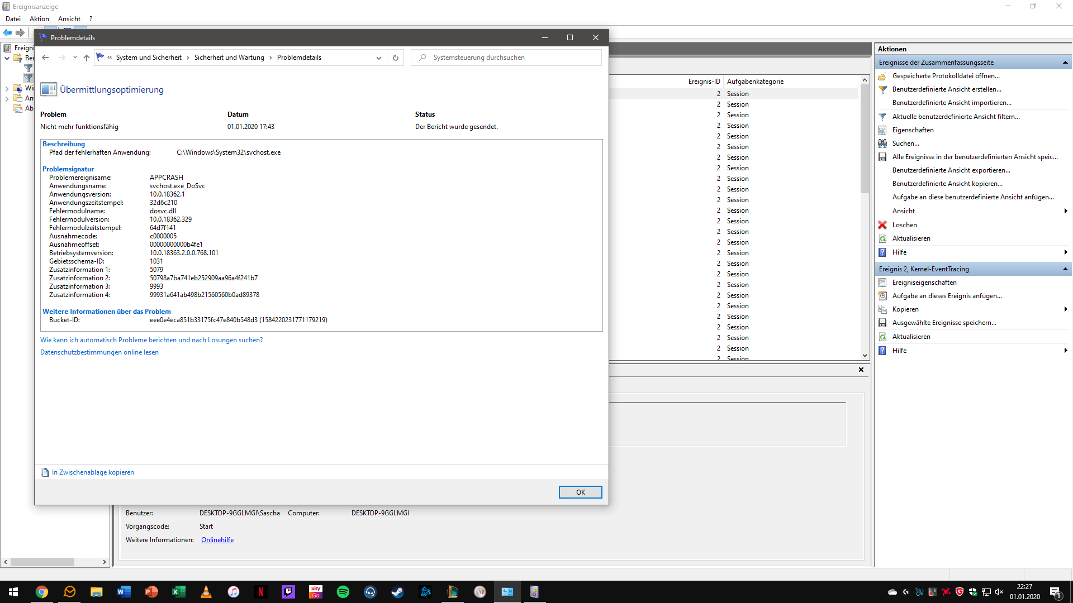Screen dimensions: 1073x603
Task: Click the OK button
Action: click(580, 492)
